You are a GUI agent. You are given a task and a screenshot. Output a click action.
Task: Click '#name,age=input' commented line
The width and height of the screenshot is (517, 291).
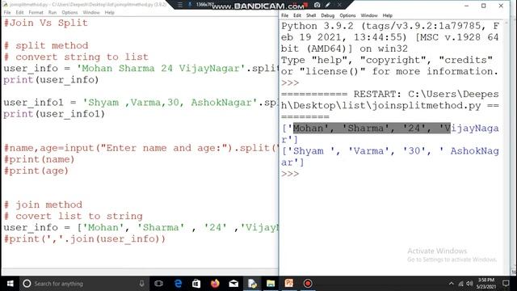pyautogui.click(x=141, y=148)
